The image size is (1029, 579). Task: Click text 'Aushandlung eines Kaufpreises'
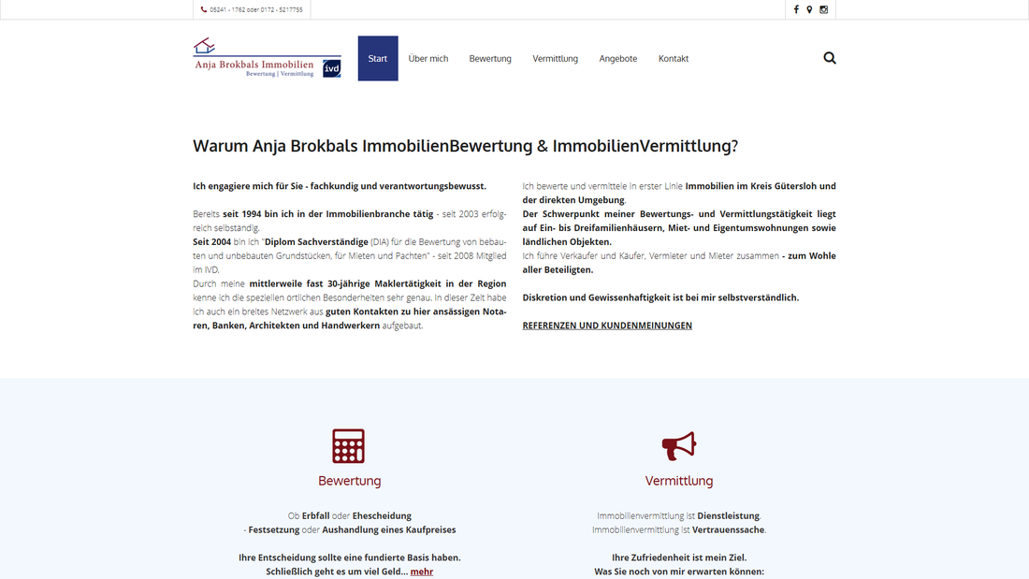click(388, 529)
